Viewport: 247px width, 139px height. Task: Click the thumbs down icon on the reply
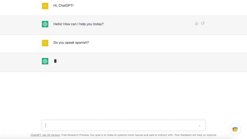(x=203, y=24)
